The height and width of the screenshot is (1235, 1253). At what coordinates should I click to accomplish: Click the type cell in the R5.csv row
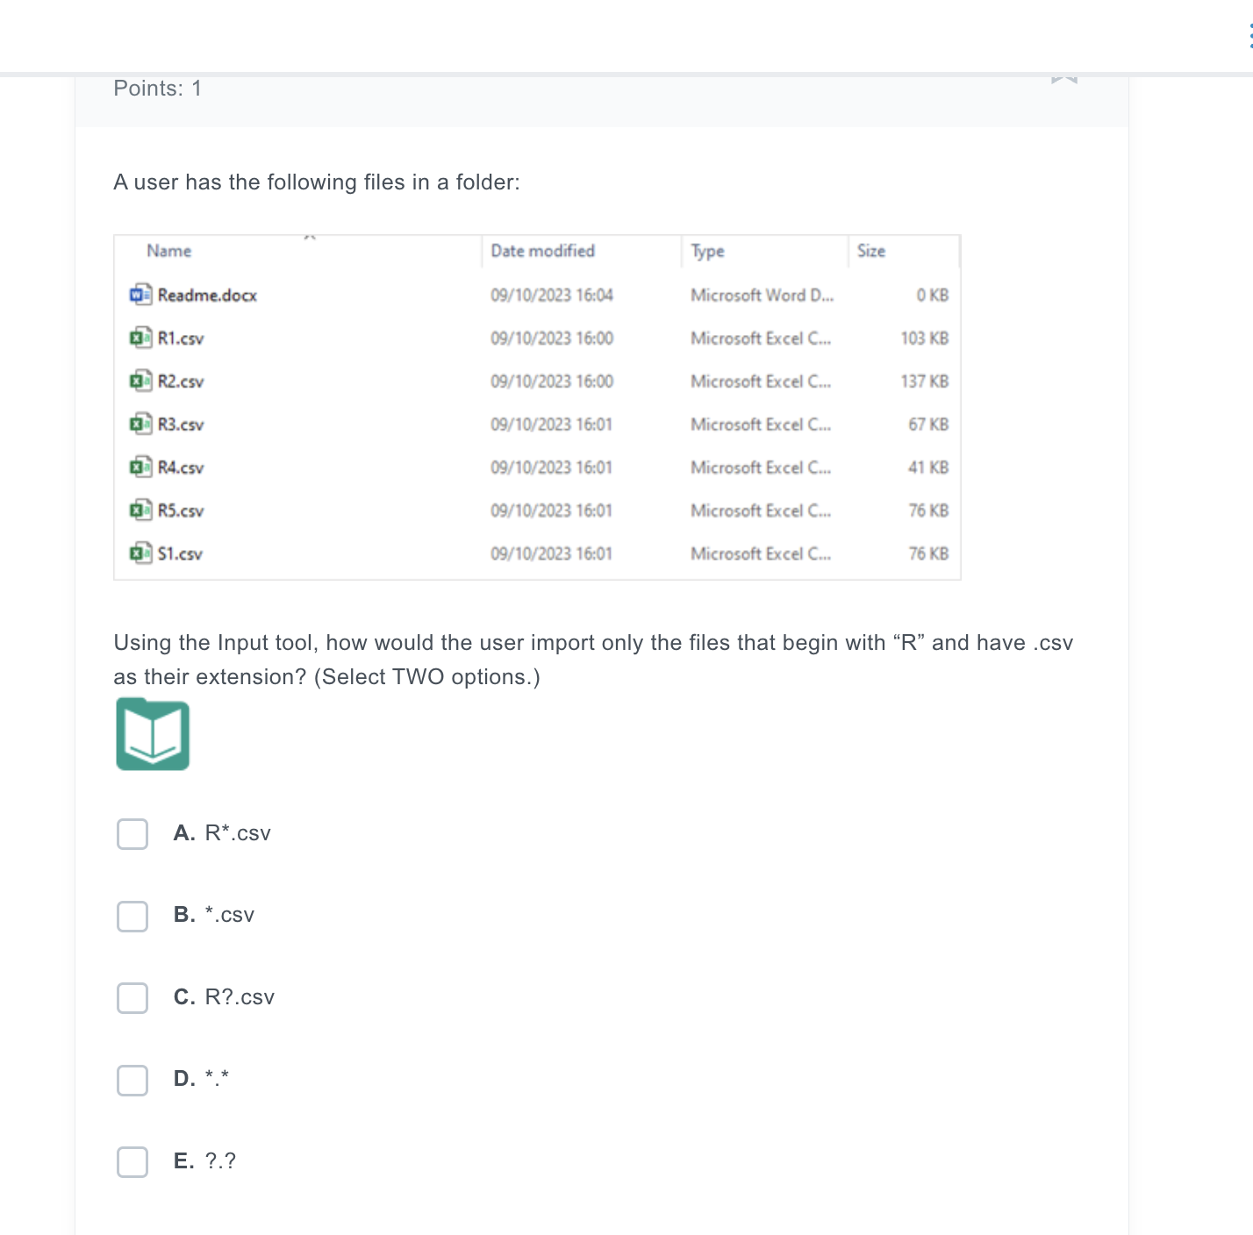761,510
